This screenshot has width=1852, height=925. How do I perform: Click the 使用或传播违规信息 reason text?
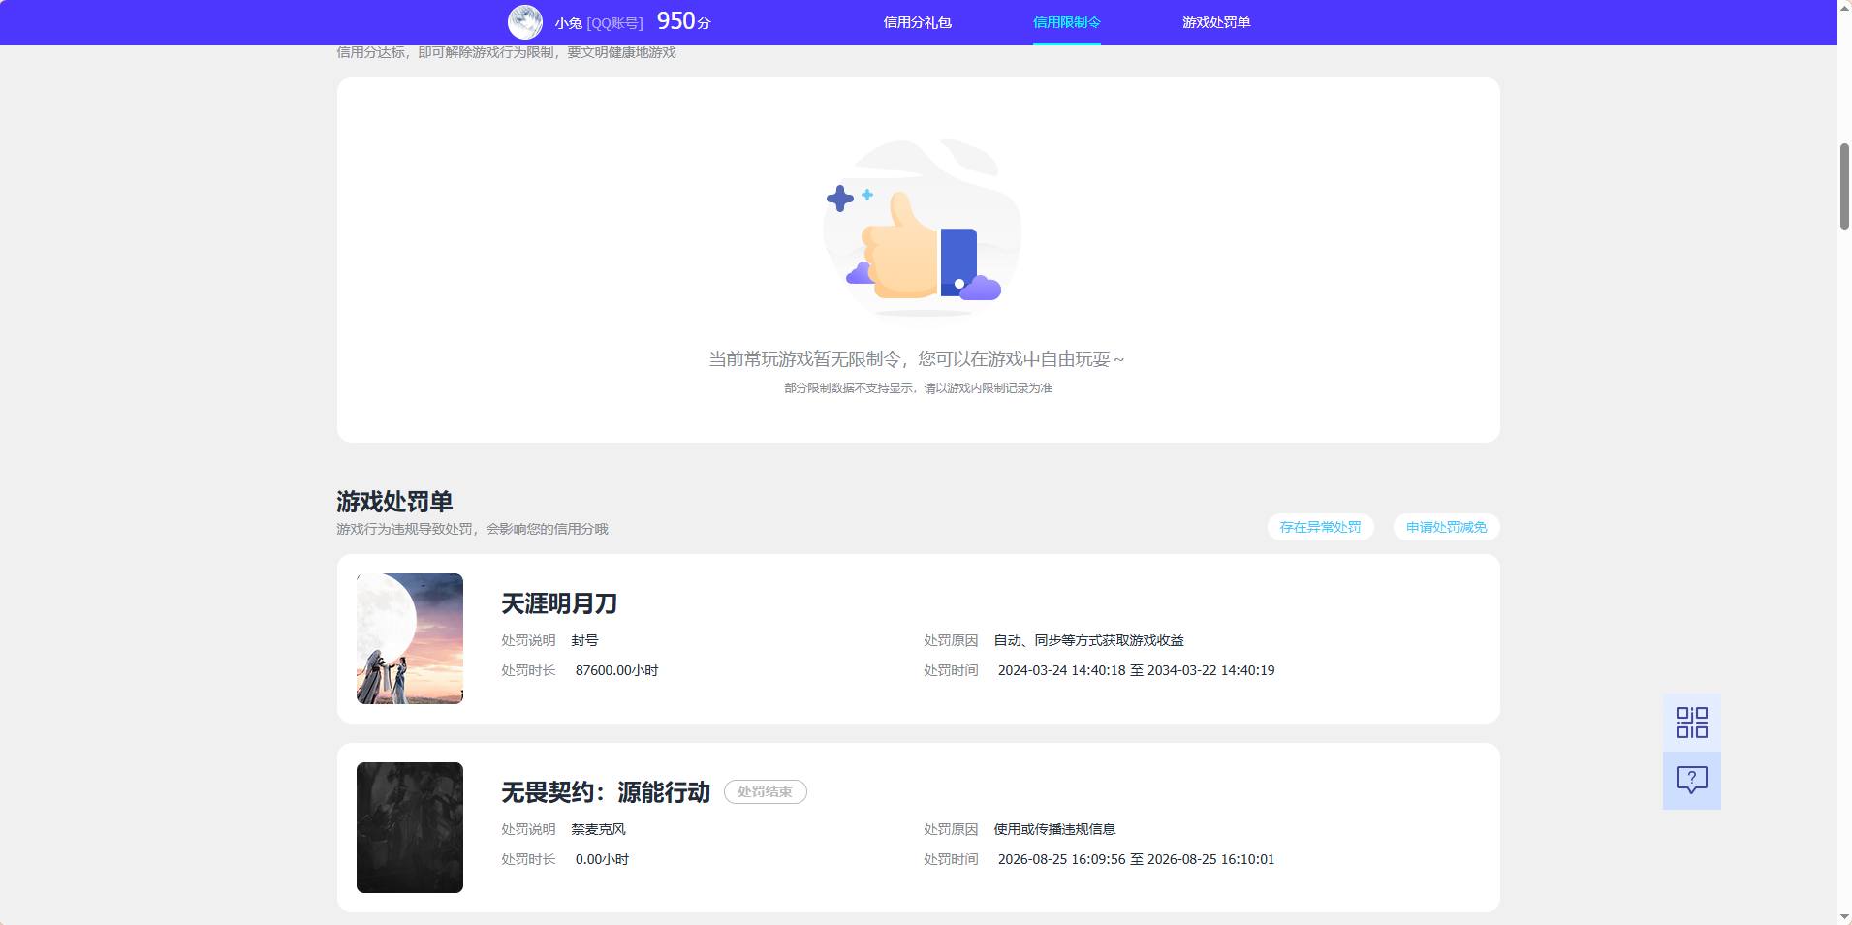(x=1054, y=829)
